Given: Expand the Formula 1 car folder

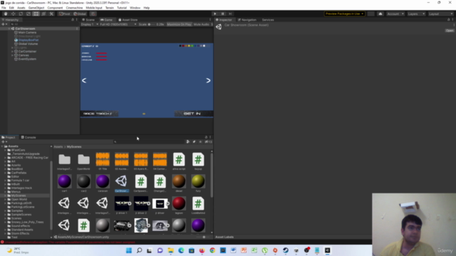Looking at the screenshot, I should 5,180.
